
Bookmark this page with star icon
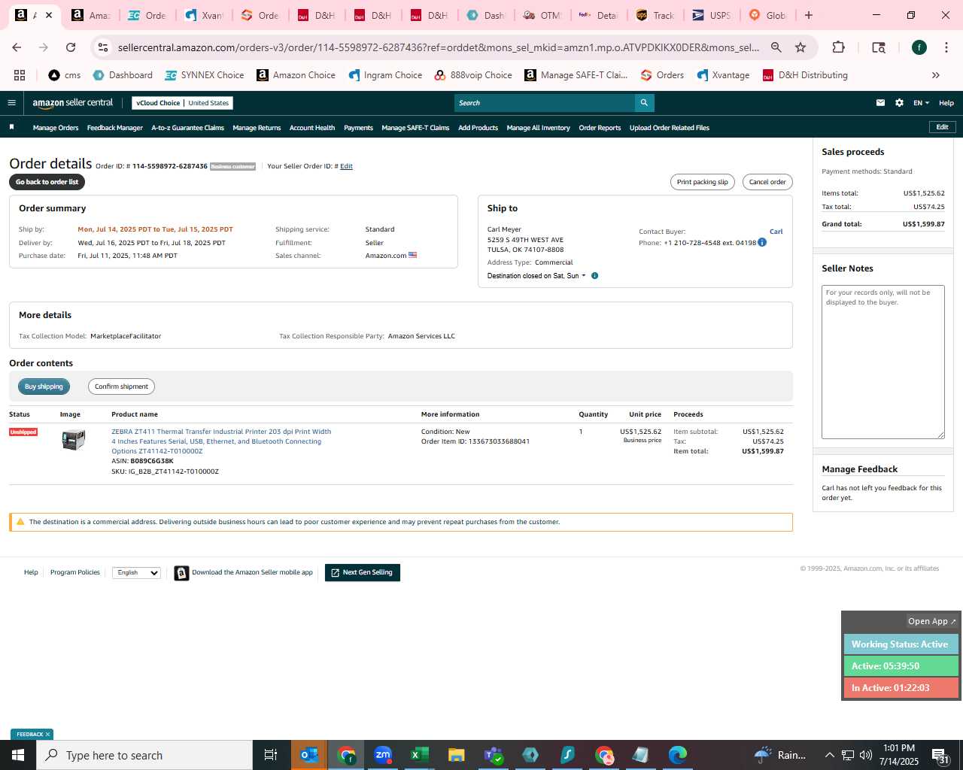(800, 47)
